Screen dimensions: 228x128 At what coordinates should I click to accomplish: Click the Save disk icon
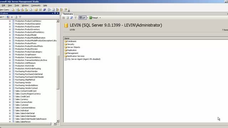(x=40, y=10)
